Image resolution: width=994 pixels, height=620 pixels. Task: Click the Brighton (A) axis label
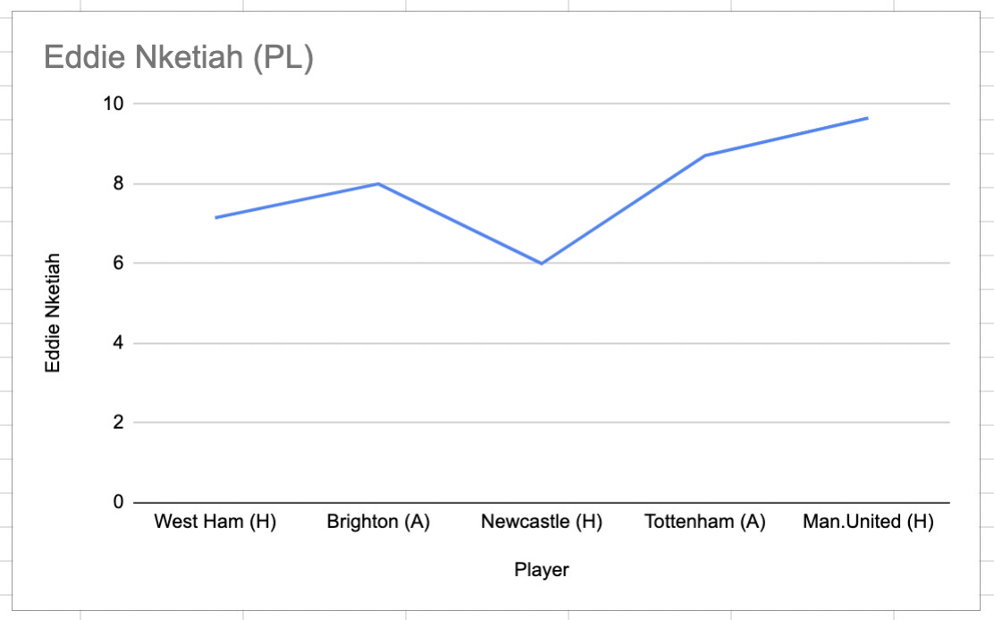378,523
